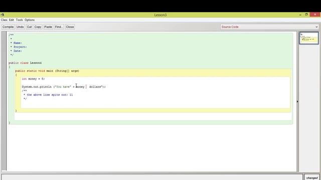Close the Lesson3 window with X

pos(315,14)
